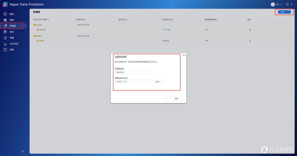Click the 取消 button in the dialog

pos(176,98)
